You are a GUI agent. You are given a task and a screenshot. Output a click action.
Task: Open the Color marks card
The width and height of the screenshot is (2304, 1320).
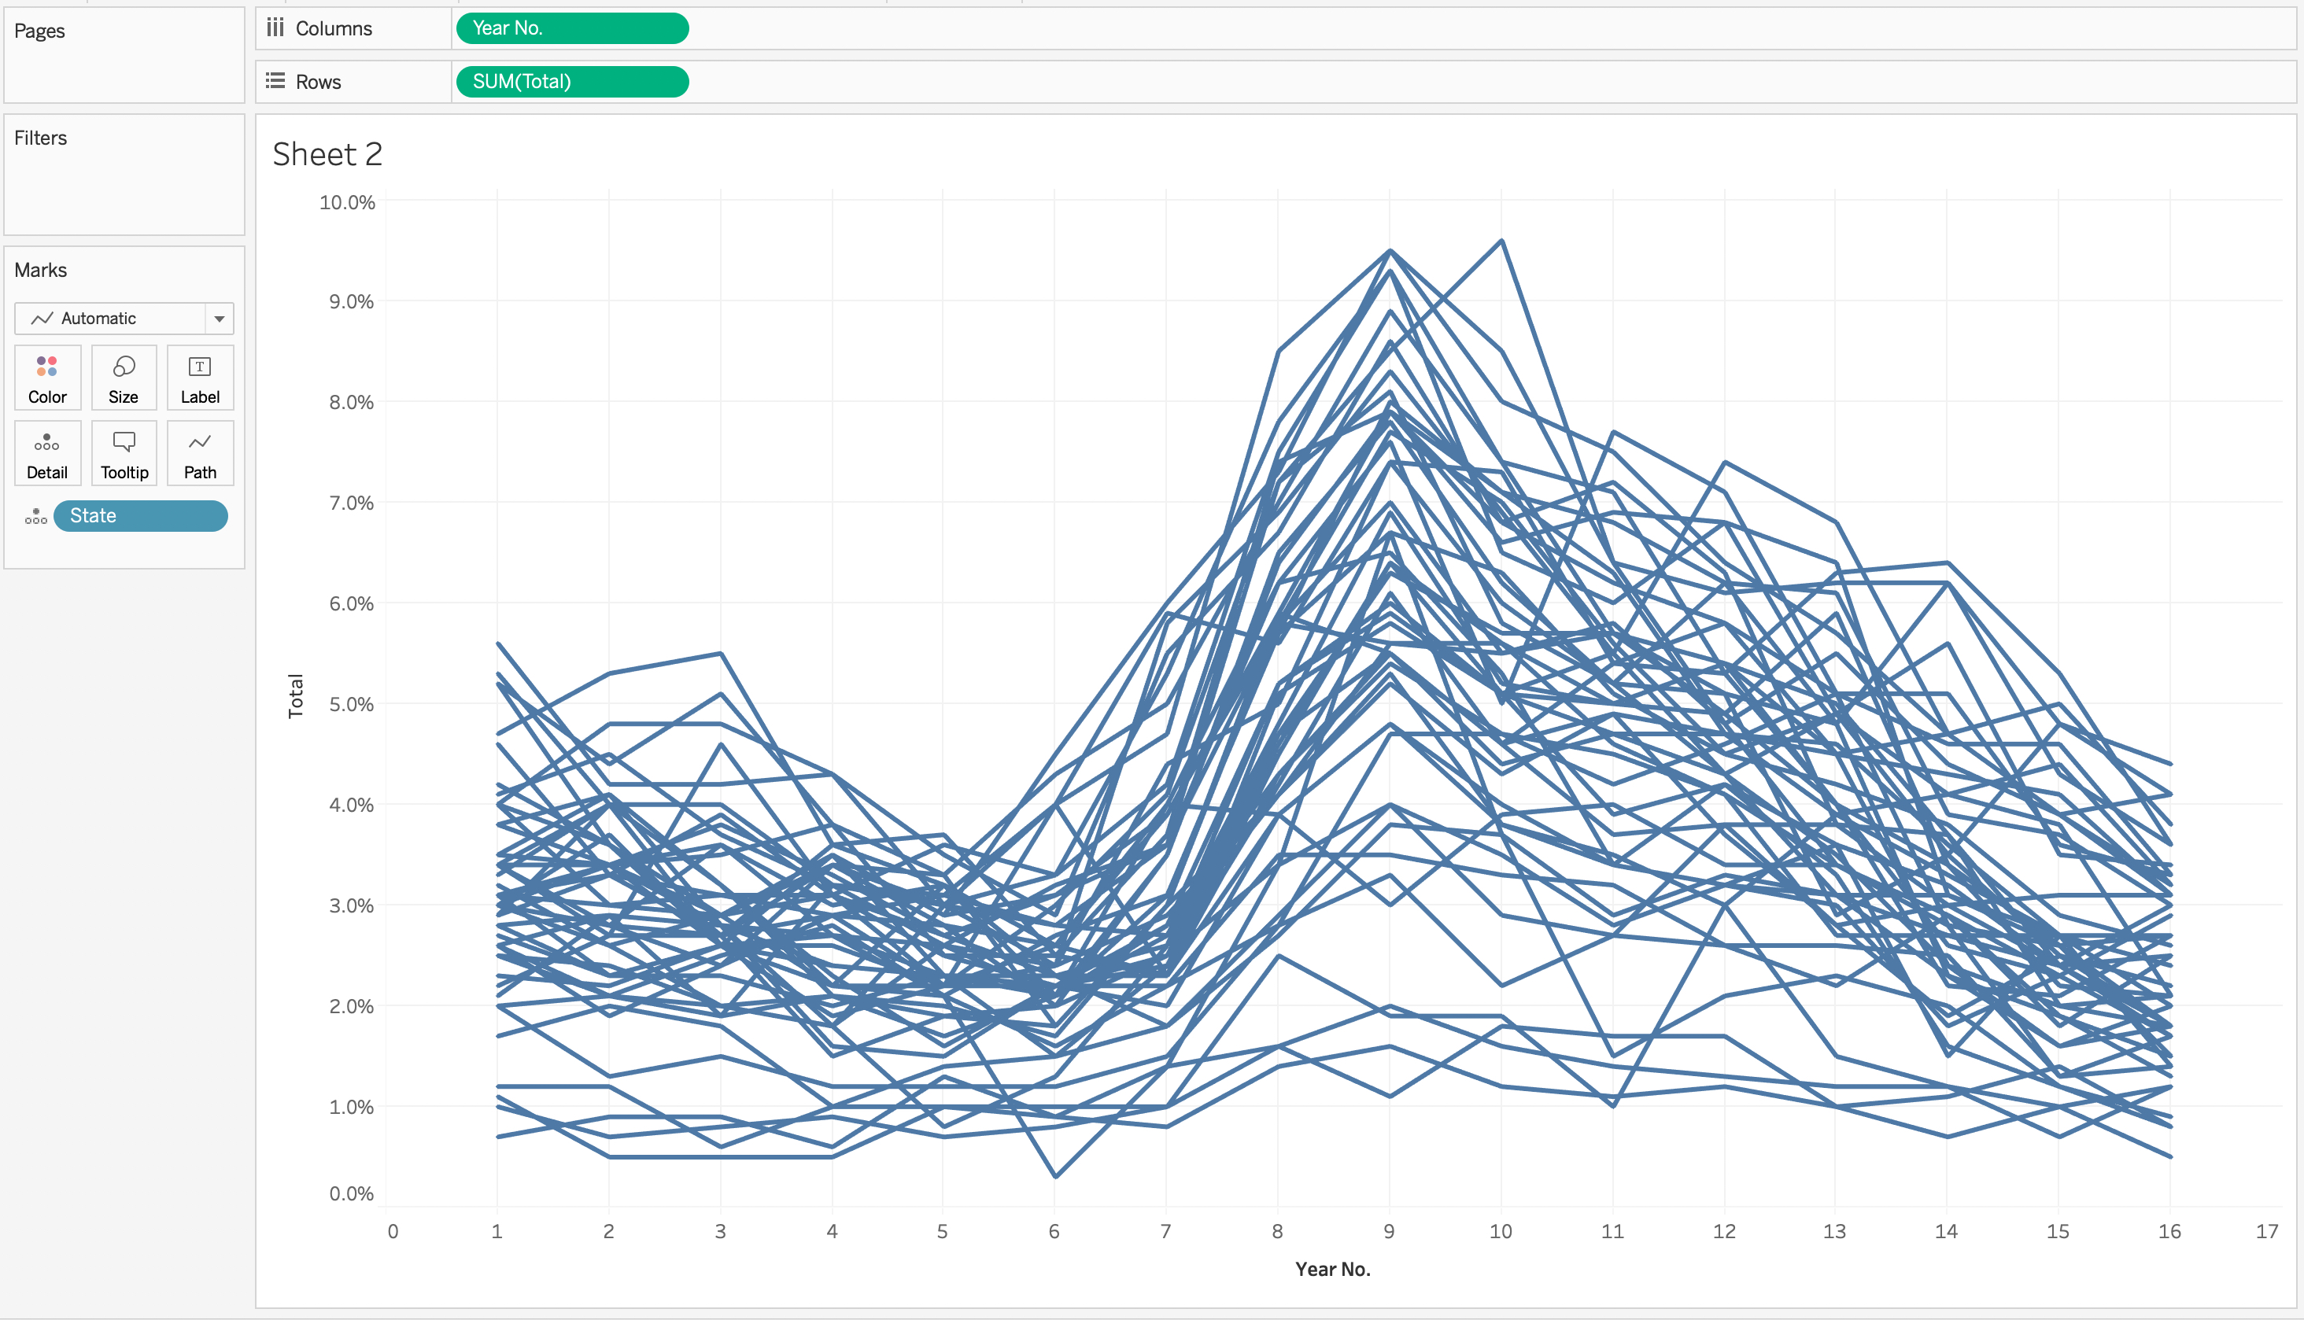tap(47, 378)
